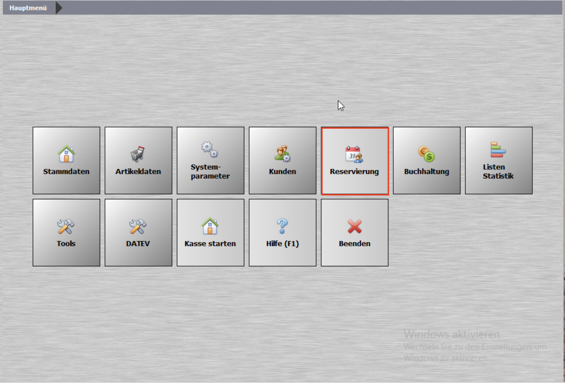Click the arrow next to Hauptmenü
Image resolution: width=565 pixels, height=383 pixels.
pyautogui.click(x=59, y=8)
